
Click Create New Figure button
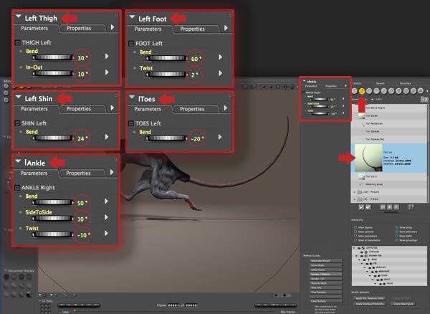point(403,303)
